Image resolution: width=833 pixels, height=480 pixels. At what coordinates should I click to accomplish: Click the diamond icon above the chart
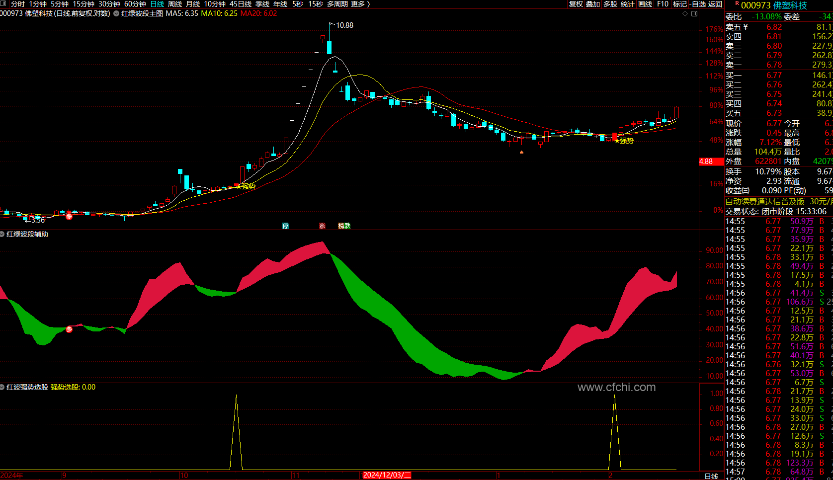[x=685, y=13]
